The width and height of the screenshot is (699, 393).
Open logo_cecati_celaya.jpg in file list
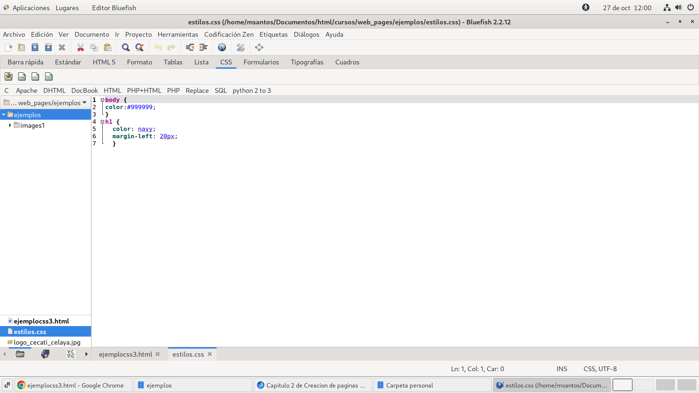click(x=47, y=342)
